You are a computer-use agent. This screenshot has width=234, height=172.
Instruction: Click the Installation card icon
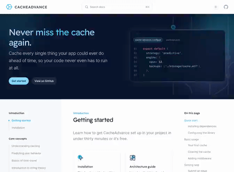coord(80,158)
